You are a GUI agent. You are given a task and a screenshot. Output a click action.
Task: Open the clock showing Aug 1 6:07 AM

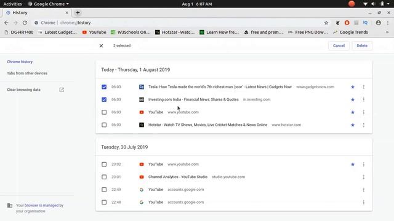[x=197, y=4]
